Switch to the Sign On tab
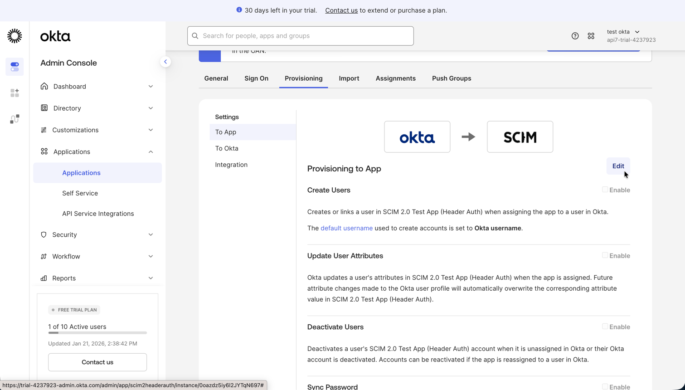This screenshot has width=685, height=390. (256, 78)
